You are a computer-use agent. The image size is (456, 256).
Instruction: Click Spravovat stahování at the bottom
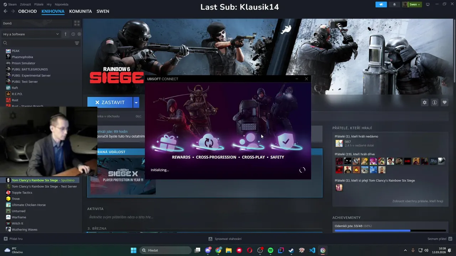(x=225, y=239)
